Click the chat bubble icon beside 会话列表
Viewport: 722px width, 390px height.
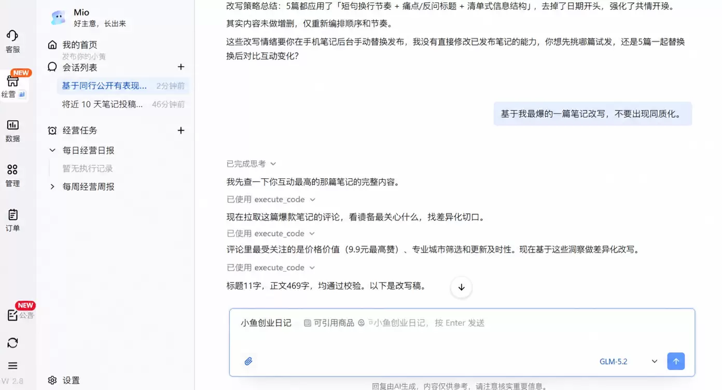pyautogui.click(x=52, y=67)
